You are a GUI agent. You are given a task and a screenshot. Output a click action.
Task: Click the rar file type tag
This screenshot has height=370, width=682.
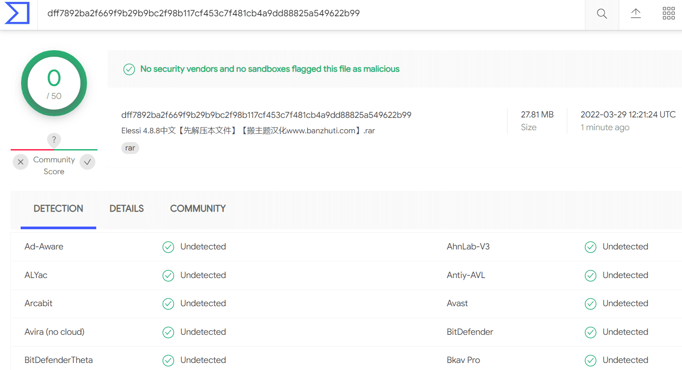click(130, 148)
